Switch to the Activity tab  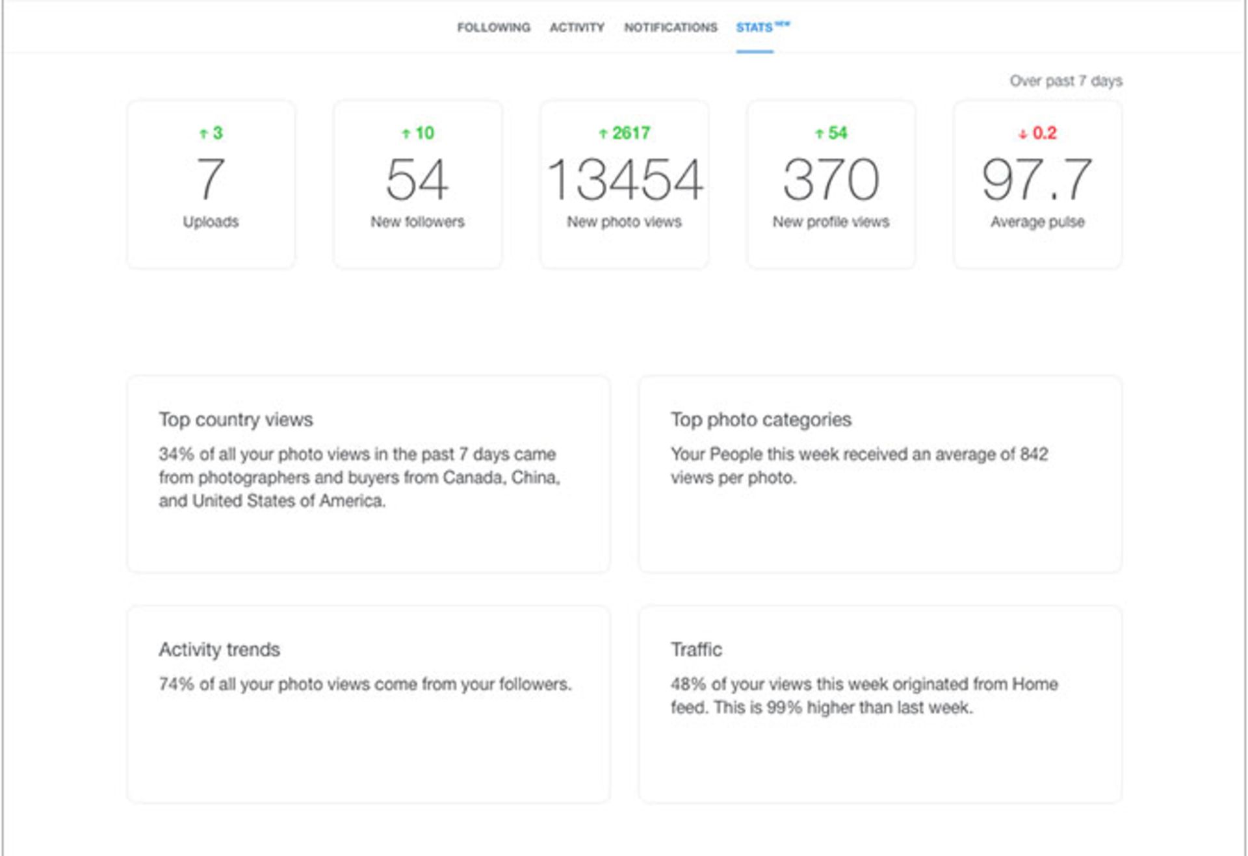[577, 27]
